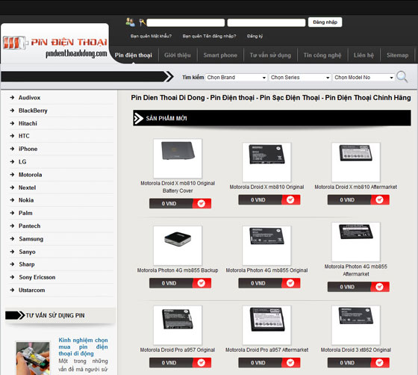Click the key icon beside the username field
The width and height of the screenshot is (418, 375).
click(143, 22)
